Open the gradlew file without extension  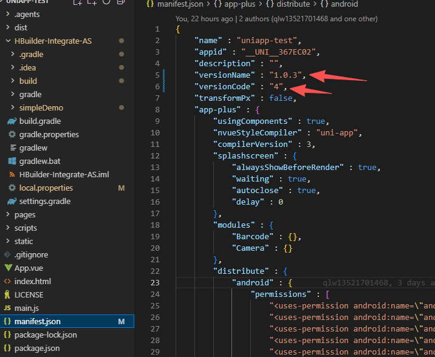[x=33, y=148]
